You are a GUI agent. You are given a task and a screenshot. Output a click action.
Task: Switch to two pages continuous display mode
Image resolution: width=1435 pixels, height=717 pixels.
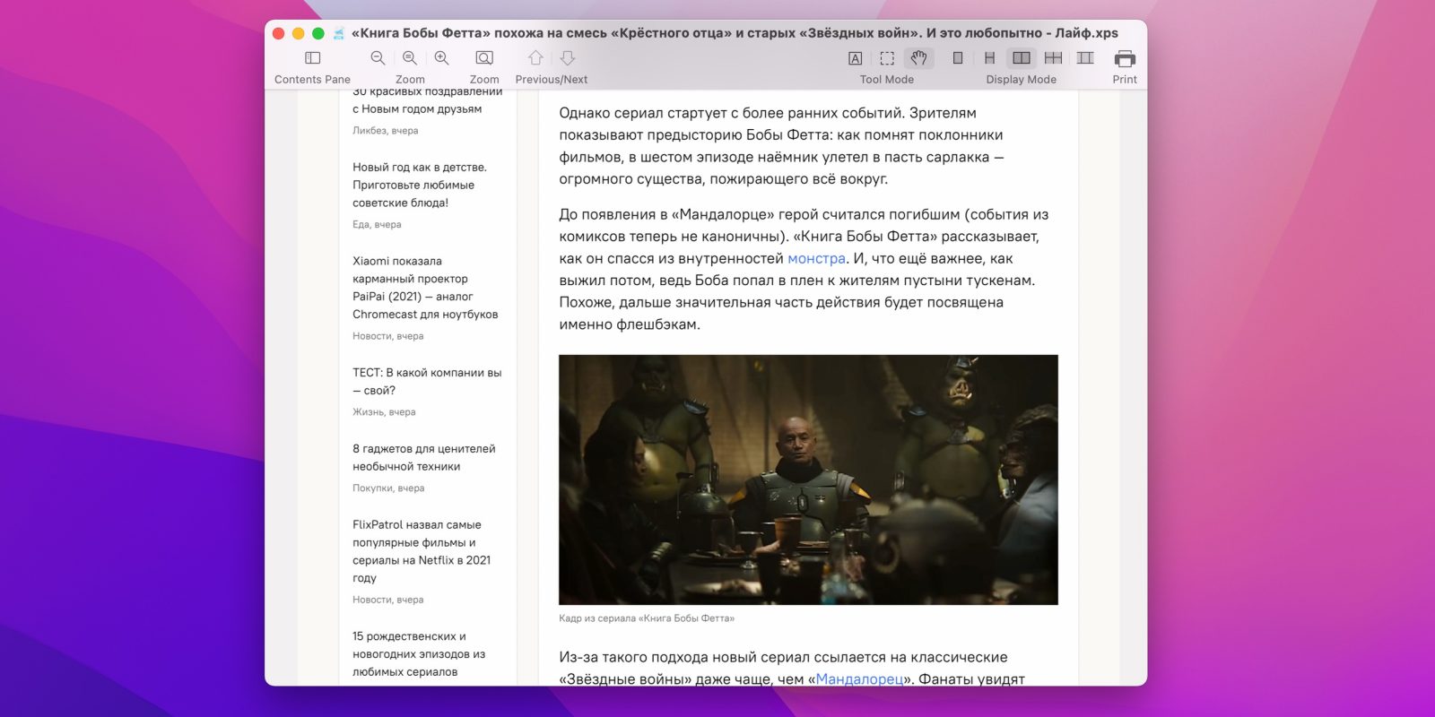pos(1053,58)
